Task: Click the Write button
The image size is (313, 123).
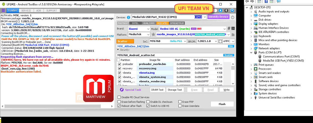Action: pyautogui.click(x=226, y=90)
